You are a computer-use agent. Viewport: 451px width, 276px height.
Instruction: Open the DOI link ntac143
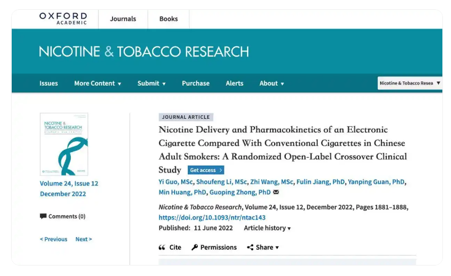click(212, 217)
